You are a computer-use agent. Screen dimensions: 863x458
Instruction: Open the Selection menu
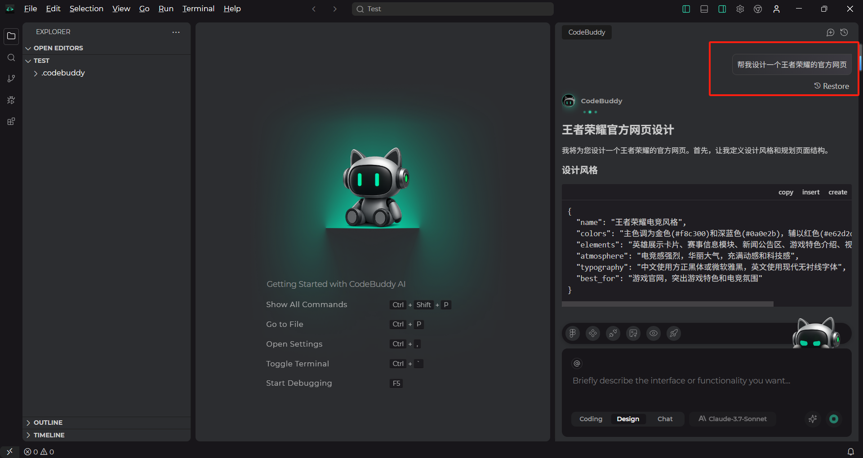[x=86, y=9]
